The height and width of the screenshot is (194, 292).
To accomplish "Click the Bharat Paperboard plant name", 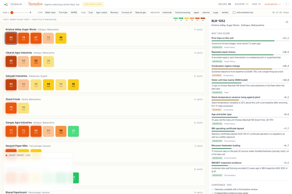I will tap(16, 192).
